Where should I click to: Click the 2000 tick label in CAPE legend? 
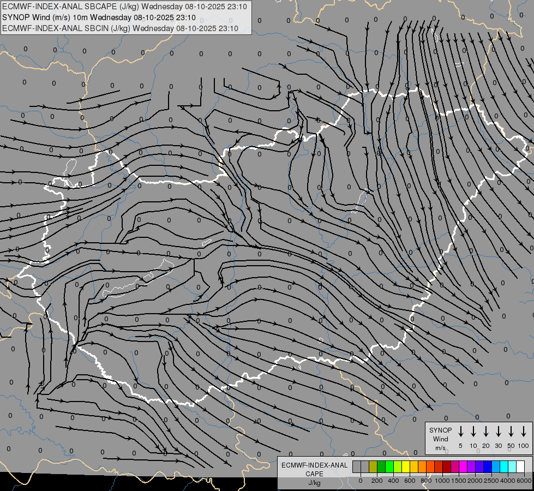[x=475, y=481]
